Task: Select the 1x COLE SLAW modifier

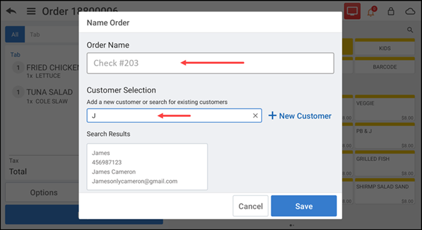Action: point(47,101)
